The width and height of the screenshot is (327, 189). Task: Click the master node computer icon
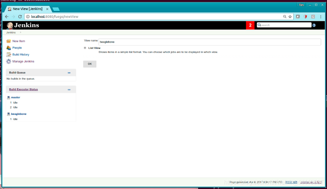[x=8, y=97]
